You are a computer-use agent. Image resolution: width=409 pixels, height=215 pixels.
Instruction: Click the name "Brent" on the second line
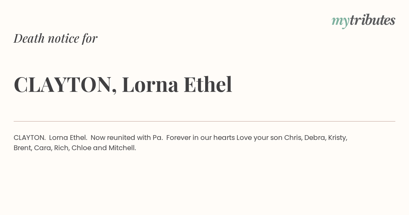23,148
